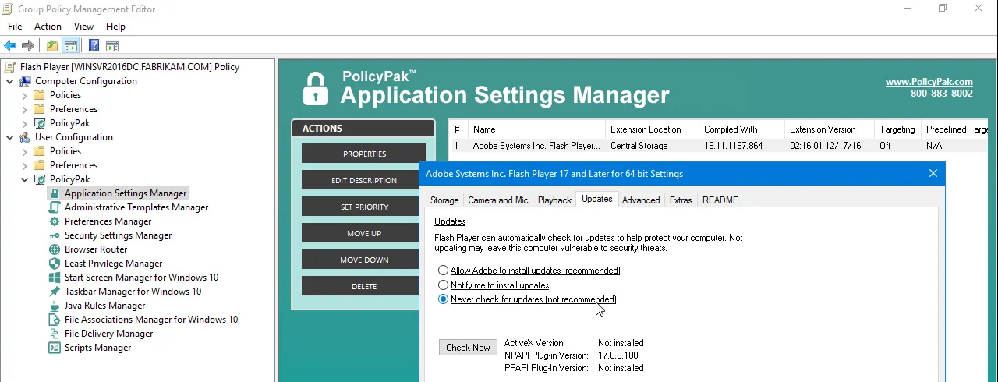This screenshot has height=382, width=998.
Task: Open the www.PolicyPak.com link
Action: pos(929,82)
